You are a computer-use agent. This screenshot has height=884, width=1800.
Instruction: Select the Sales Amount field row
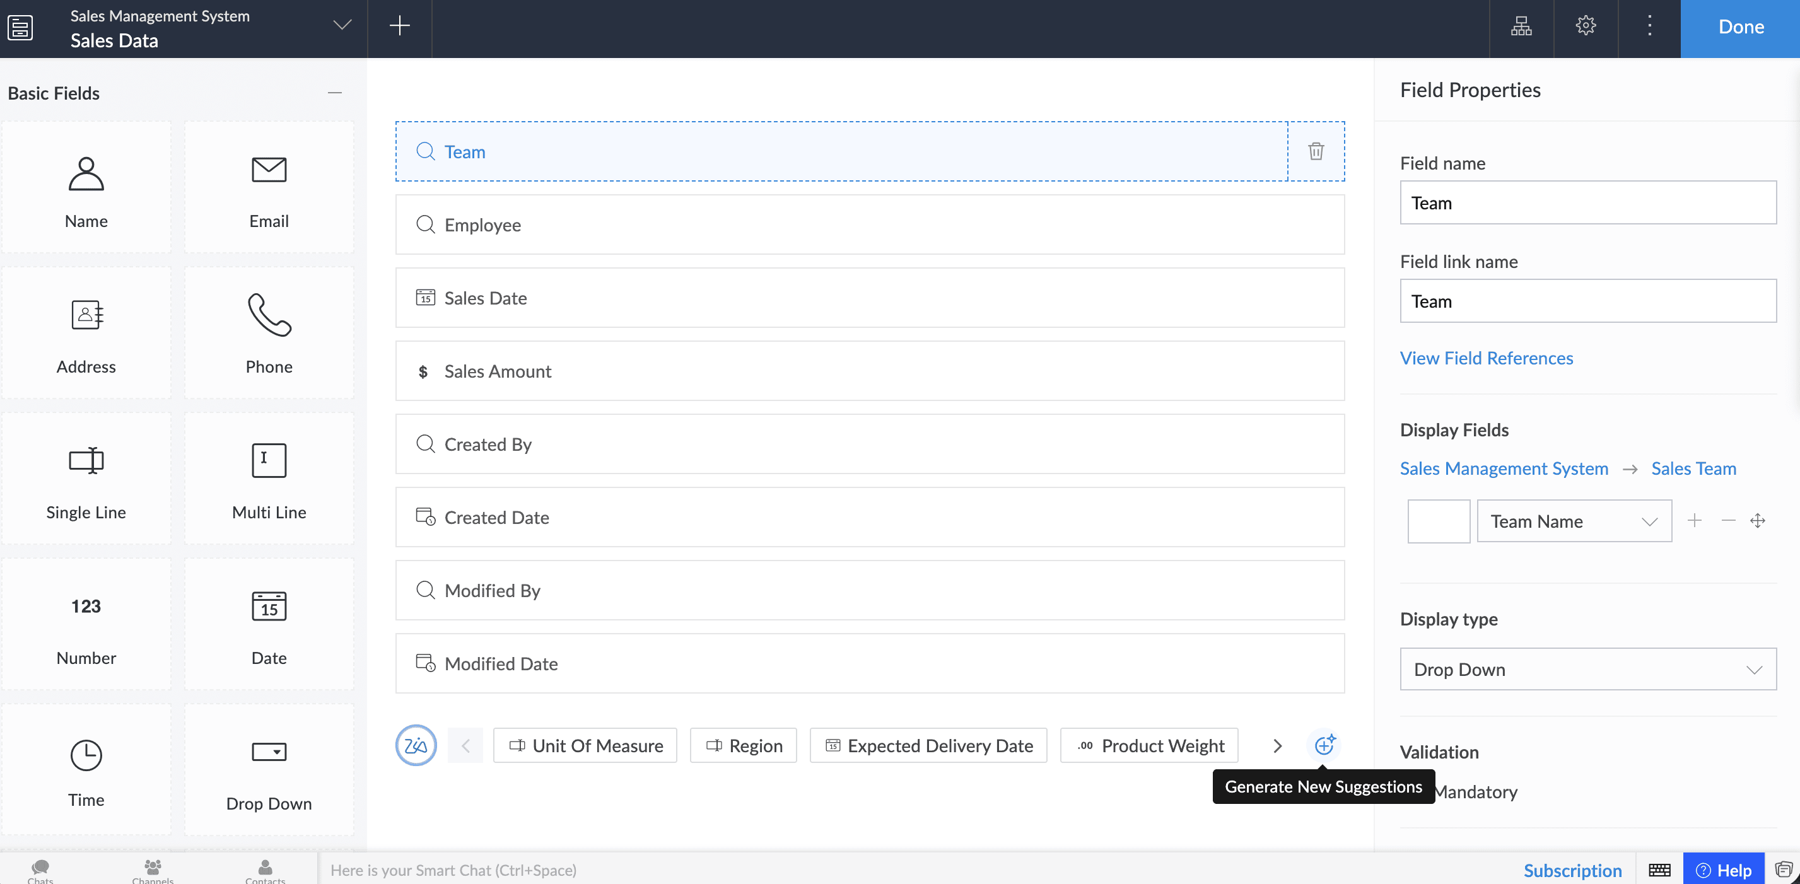pyautogui.click(x=869, y=371)
